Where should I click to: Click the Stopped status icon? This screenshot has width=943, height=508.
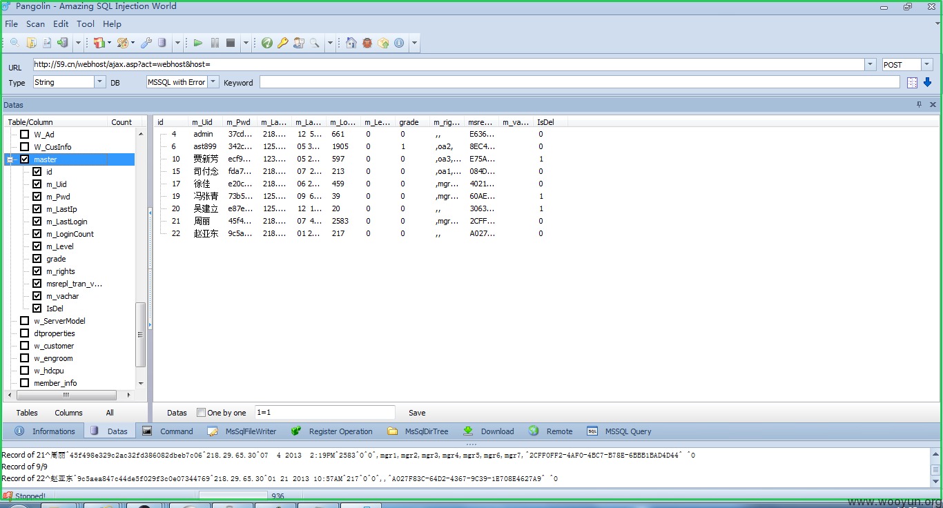click(8, 496)
